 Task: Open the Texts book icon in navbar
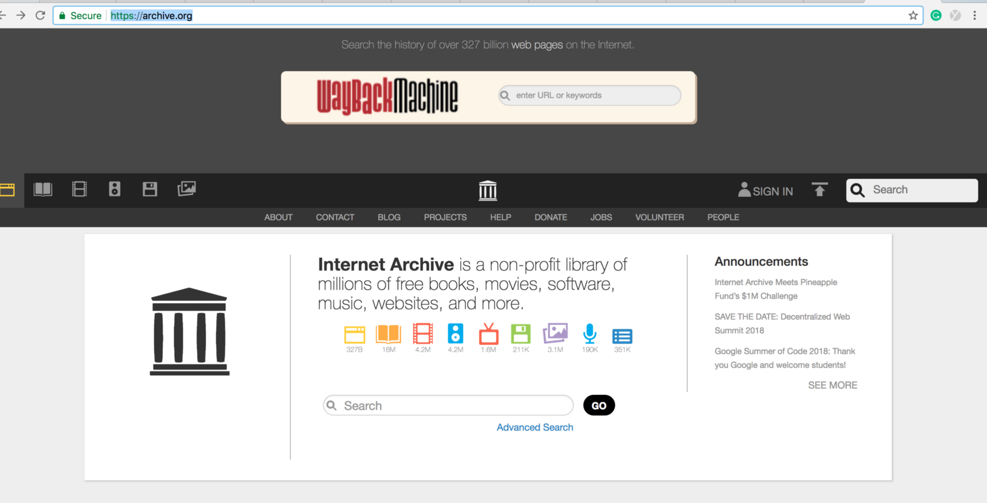tap(43, 189)
